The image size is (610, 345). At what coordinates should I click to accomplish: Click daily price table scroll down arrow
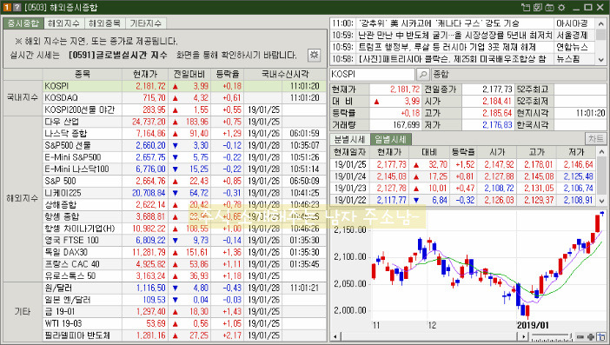click(x=601, y=201)
